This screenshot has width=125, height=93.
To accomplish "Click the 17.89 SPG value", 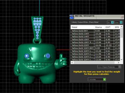I will click(x=117, y=45).
